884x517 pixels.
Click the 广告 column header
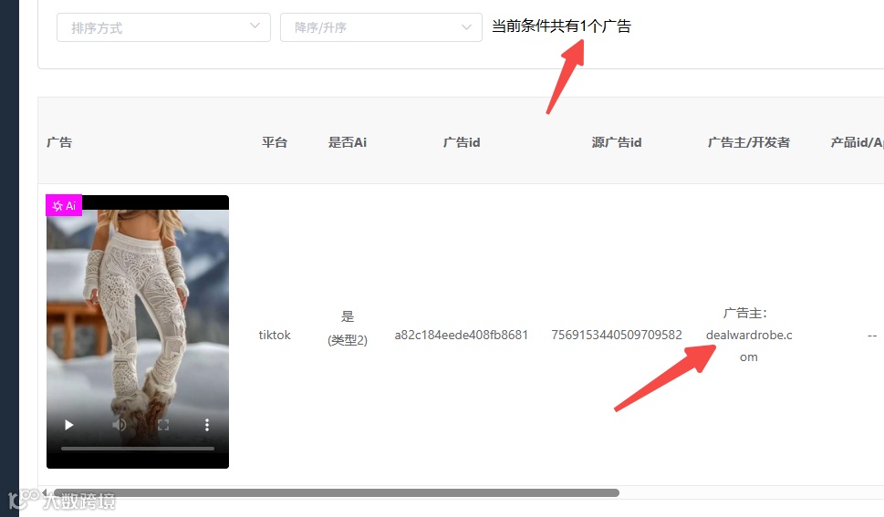pos(59,142)
